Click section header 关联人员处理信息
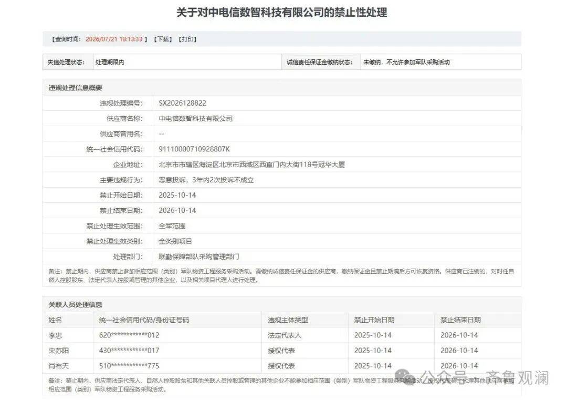 tap(76, 305)
